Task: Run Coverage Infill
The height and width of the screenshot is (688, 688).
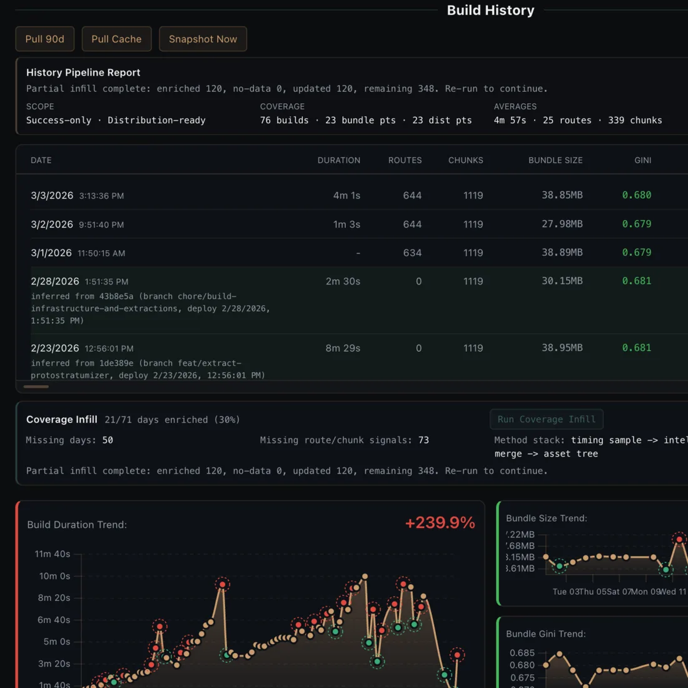Action: (546, 419)
